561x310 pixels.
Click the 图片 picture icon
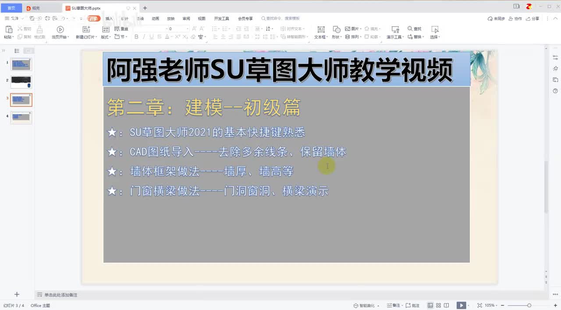click(348, 29)
